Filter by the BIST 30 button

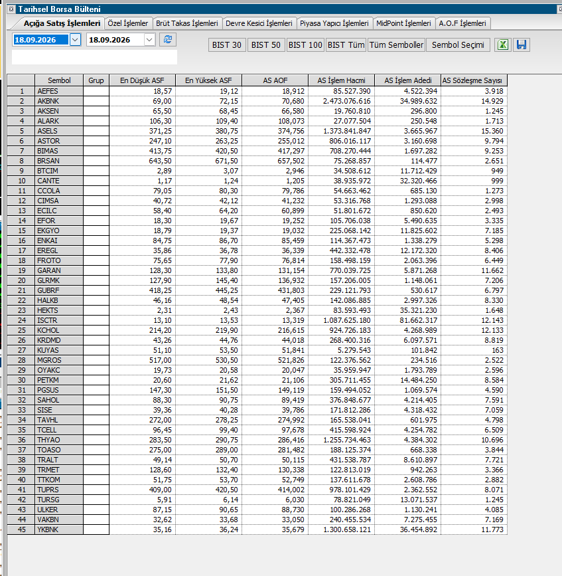pos(227,45)
